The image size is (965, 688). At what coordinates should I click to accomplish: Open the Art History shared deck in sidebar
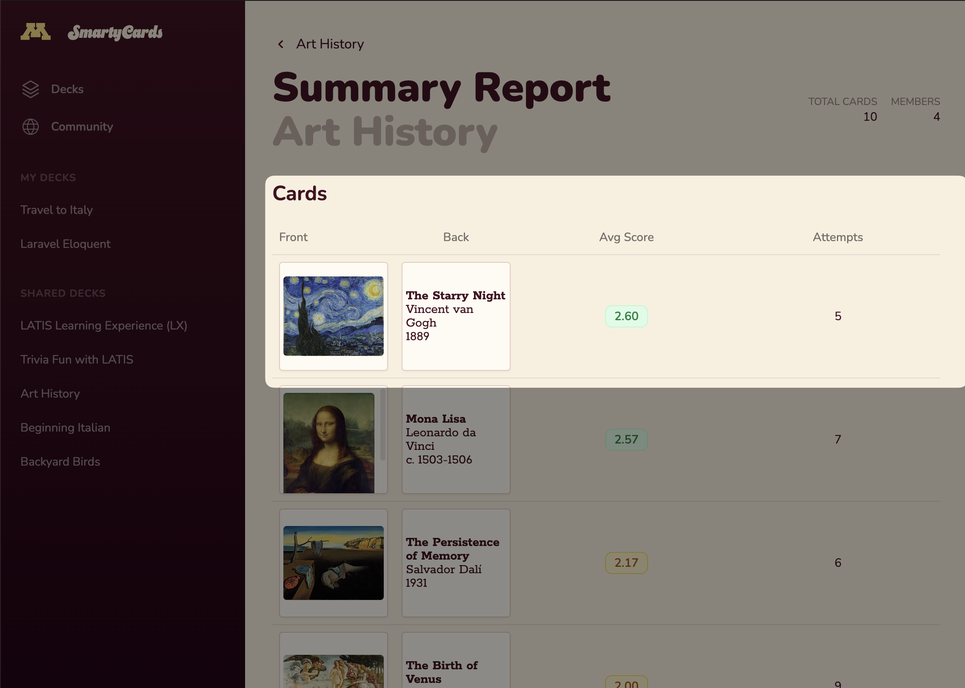click(x=50, y=394)
